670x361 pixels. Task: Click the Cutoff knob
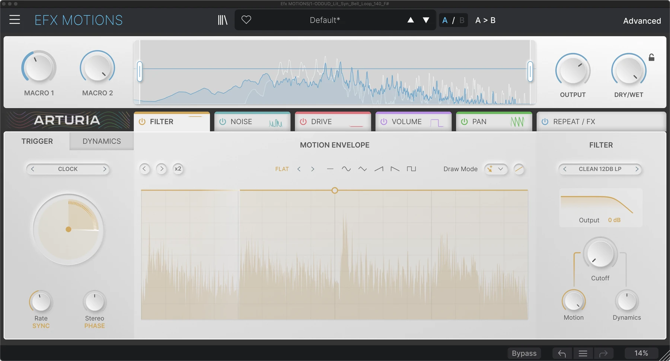(x=600, y=254)
